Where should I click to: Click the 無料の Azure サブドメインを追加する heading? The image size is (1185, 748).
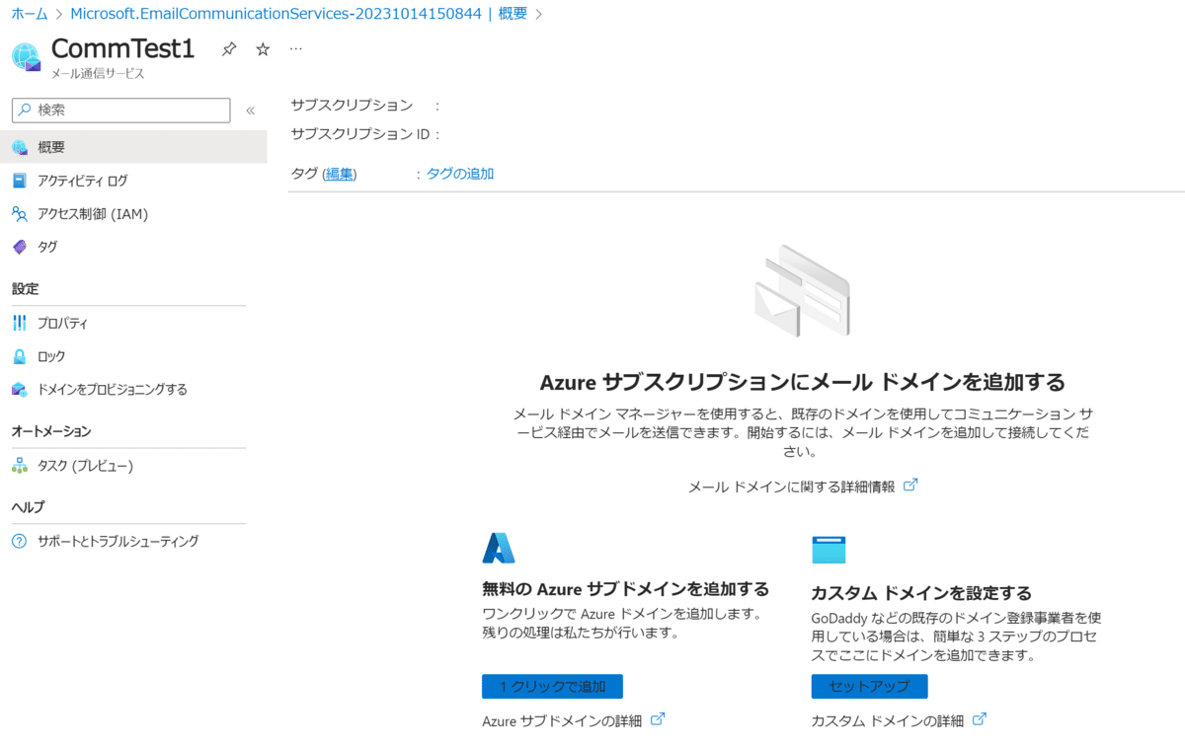click(625, 589)
